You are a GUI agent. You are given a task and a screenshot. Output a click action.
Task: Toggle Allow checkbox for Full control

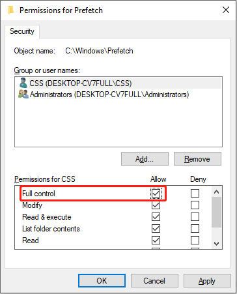[156, 194]
